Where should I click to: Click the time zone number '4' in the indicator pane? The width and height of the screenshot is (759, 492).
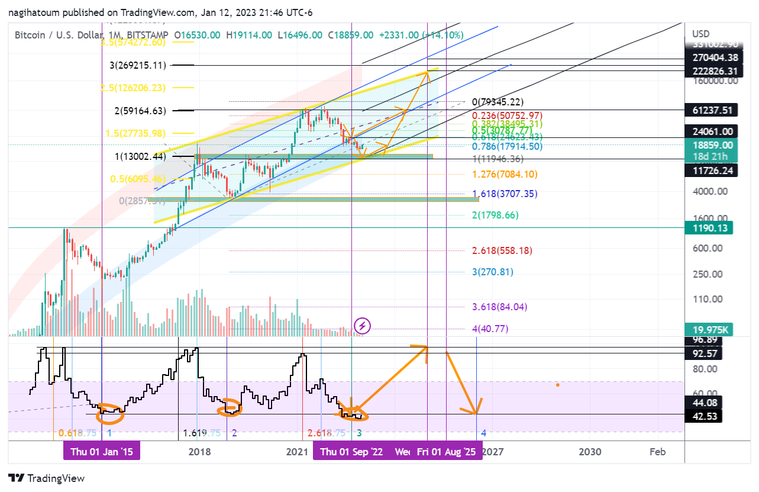[x=483, y=433]
